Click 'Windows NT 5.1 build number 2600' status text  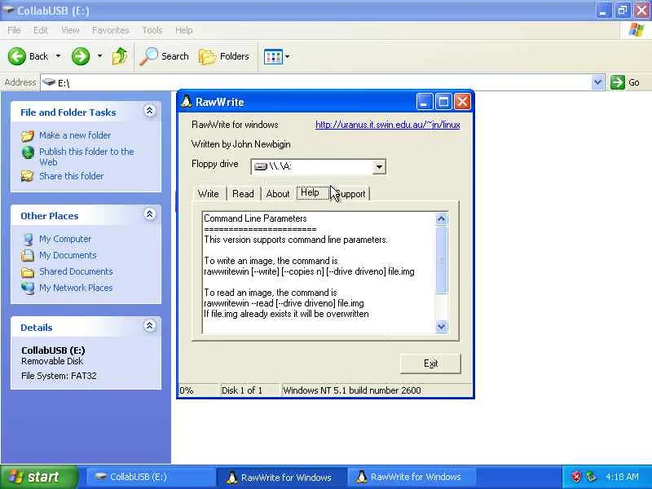pyautogui.click(x=352, y=390)
